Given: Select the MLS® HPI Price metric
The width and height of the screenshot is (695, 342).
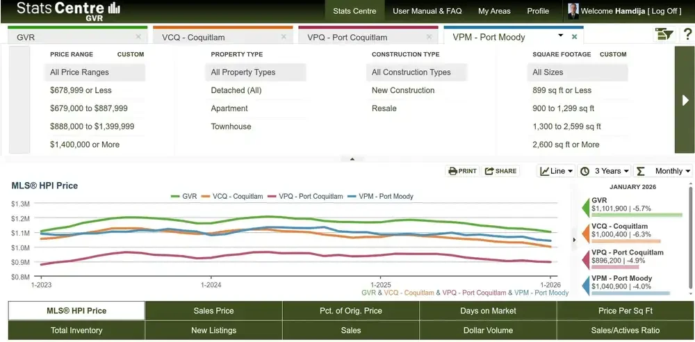Looking at the screenshot, I should (x=76, y=311).
